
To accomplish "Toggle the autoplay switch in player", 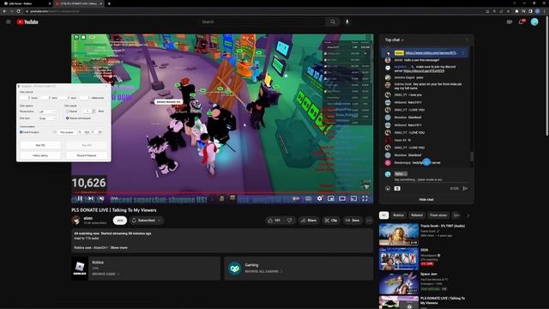I will (x=296, y=198).
